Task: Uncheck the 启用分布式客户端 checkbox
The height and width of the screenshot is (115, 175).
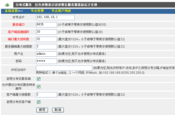Action: pos(39,102)
